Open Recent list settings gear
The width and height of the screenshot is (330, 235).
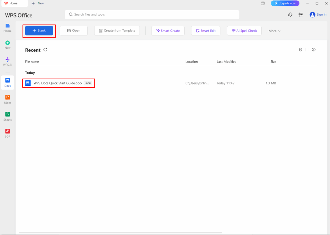[300, 49]
